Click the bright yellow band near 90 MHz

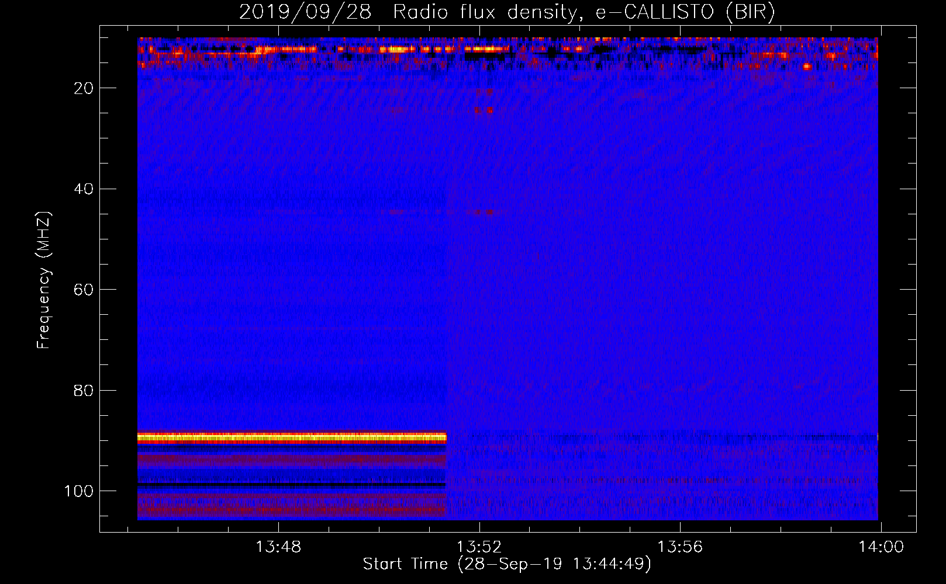coord(292,437)
